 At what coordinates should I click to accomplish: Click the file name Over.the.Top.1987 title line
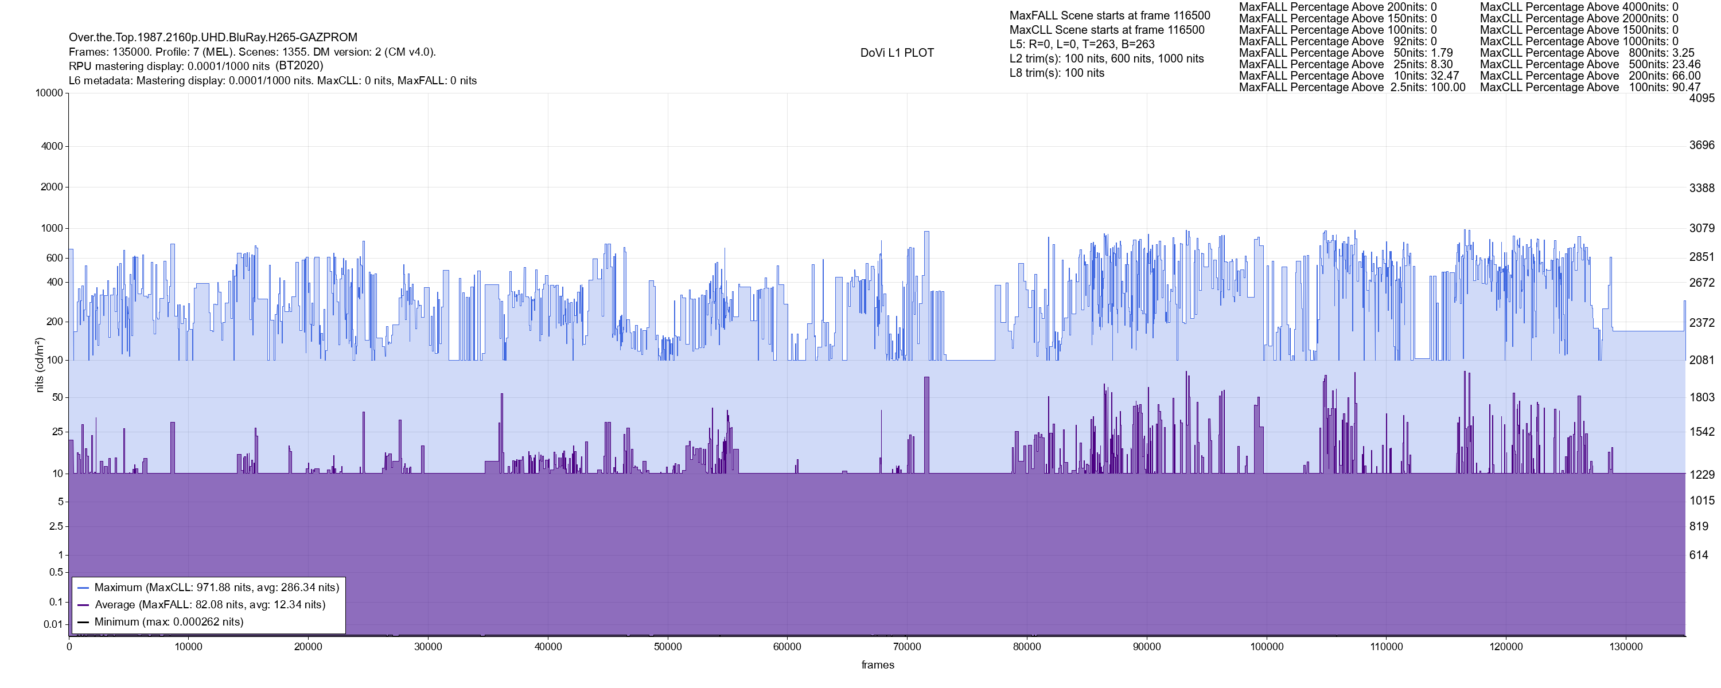click(212, 37)
